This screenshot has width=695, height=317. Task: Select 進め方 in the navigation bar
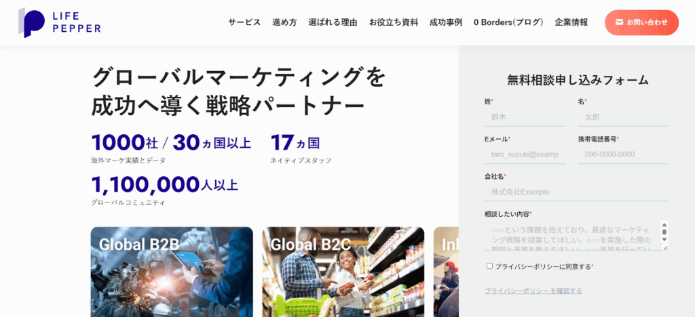[284, 22]
